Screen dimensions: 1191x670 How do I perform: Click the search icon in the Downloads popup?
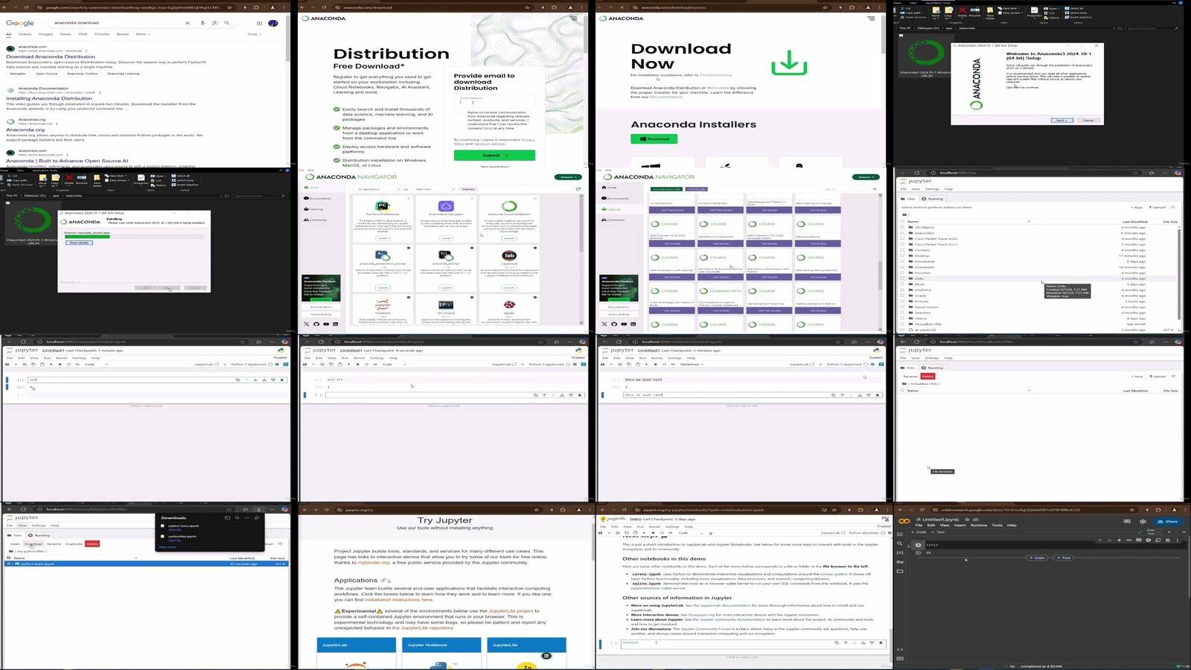237,517
